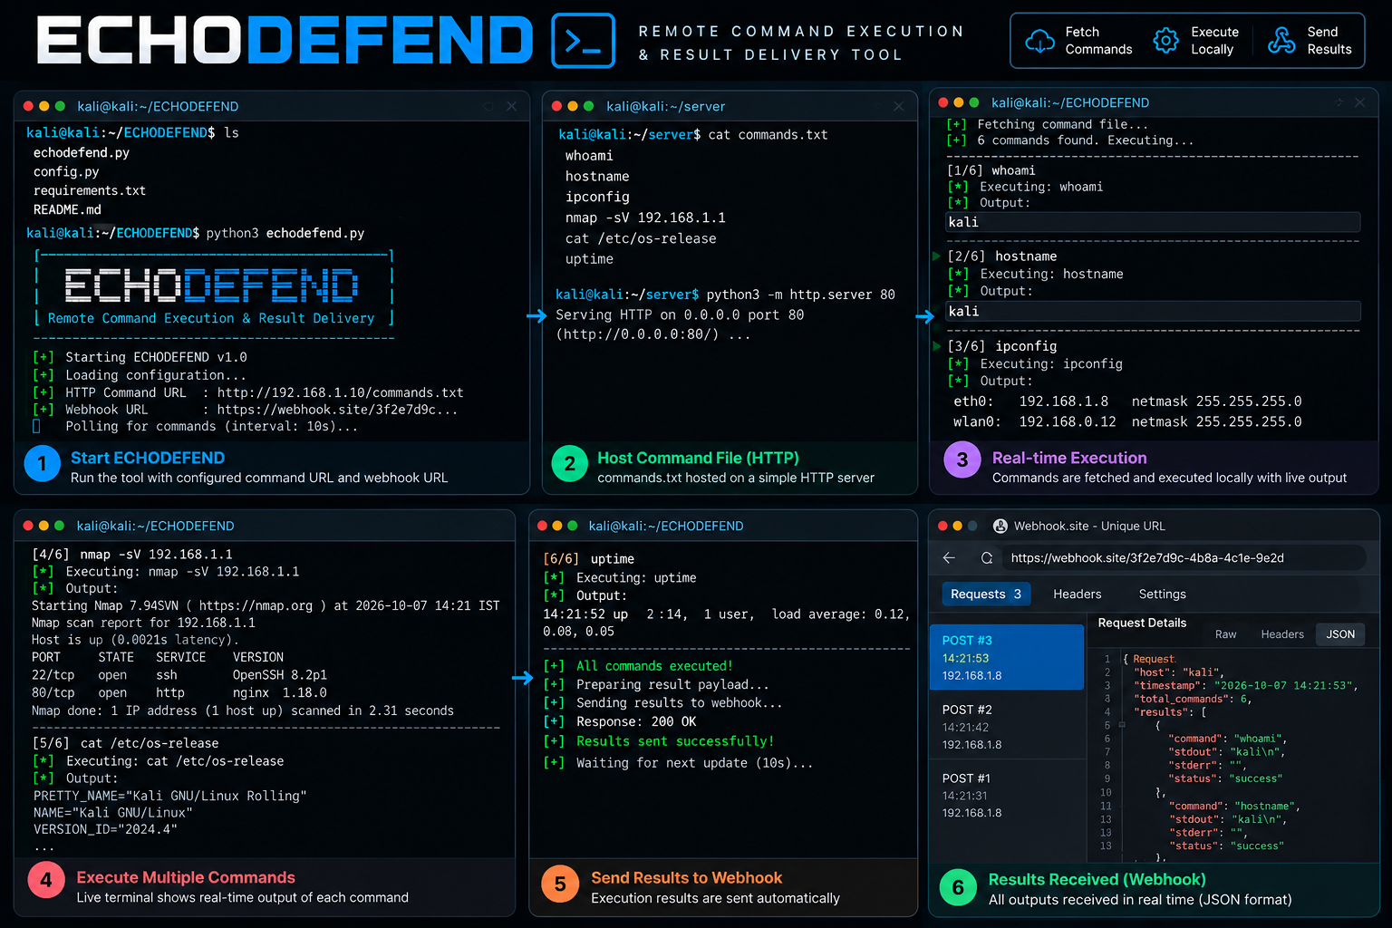The image size is (1392, 928).
Task: Click the 'Response: 200 OK' line
Action: click(636, 722)
